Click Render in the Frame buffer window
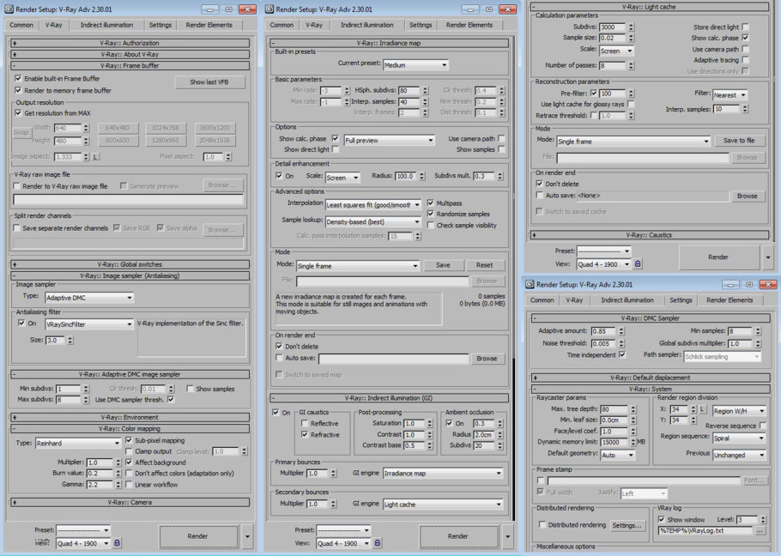Screen dimensions: 781x556 pos(197,536)
